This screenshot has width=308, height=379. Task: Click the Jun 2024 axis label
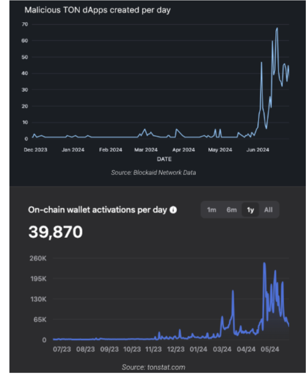pyautogui.click(x=258, y=150)
